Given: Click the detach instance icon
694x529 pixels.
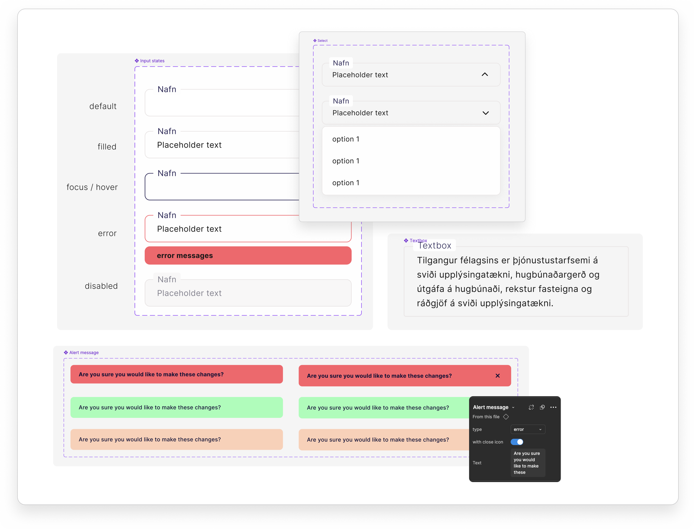Looking at the screenshot, I should pyautogui.click(x=531, y=407).
